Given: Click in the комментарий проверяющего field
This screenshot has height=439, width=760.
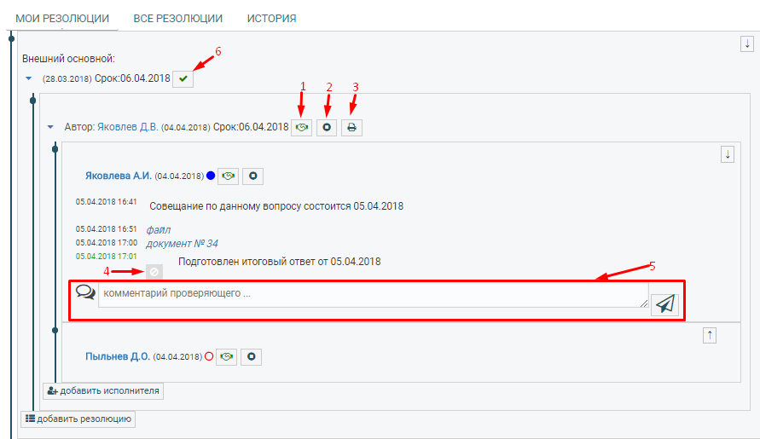Looking at the screenshot, I should click(371, 294).
